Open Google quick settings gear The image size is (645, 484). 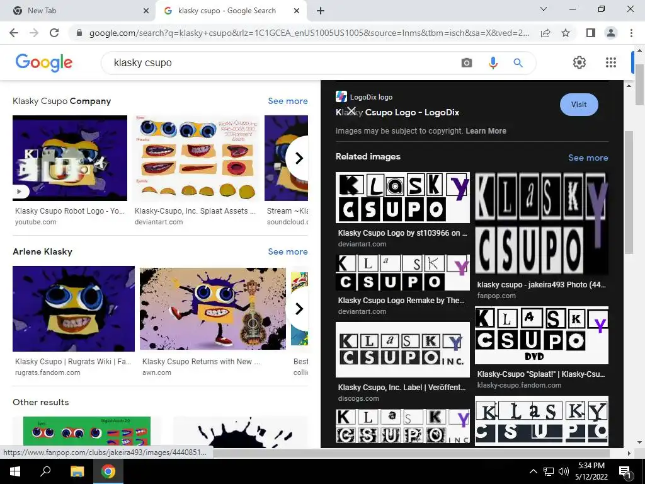(x=579, y=62)
